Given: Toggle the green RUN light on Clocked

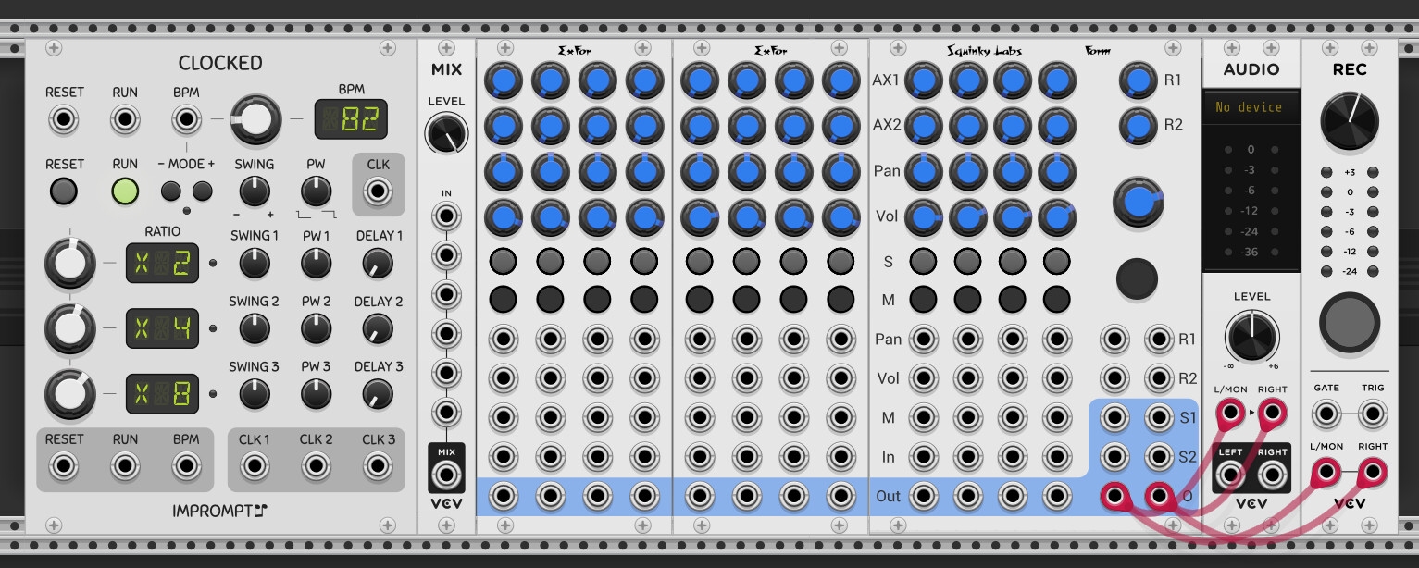Looking at the screenshot, I should (125, 191).
